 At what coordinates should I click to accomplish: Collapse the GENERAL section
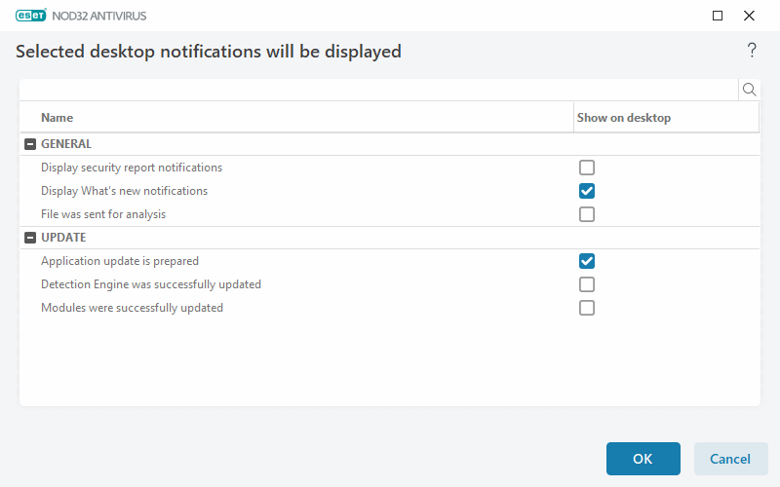click(x=29, y=144)
